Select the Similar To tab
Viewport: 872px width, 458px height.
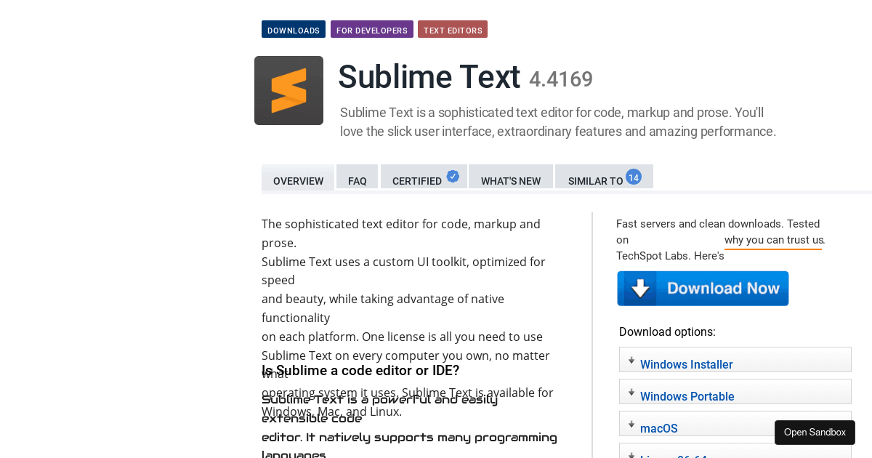595,181
